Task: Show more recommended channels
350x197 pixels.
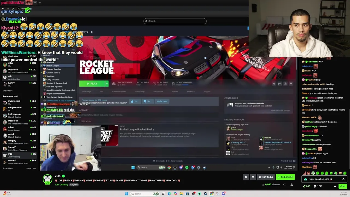Action: click(7, 168)
